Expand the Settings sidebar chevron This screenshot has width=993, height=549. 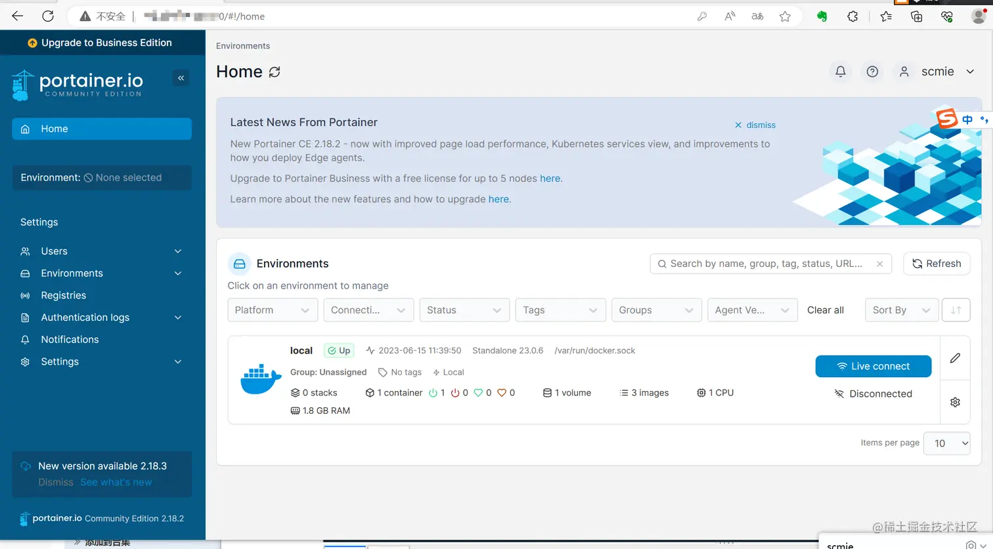(178, 361)
